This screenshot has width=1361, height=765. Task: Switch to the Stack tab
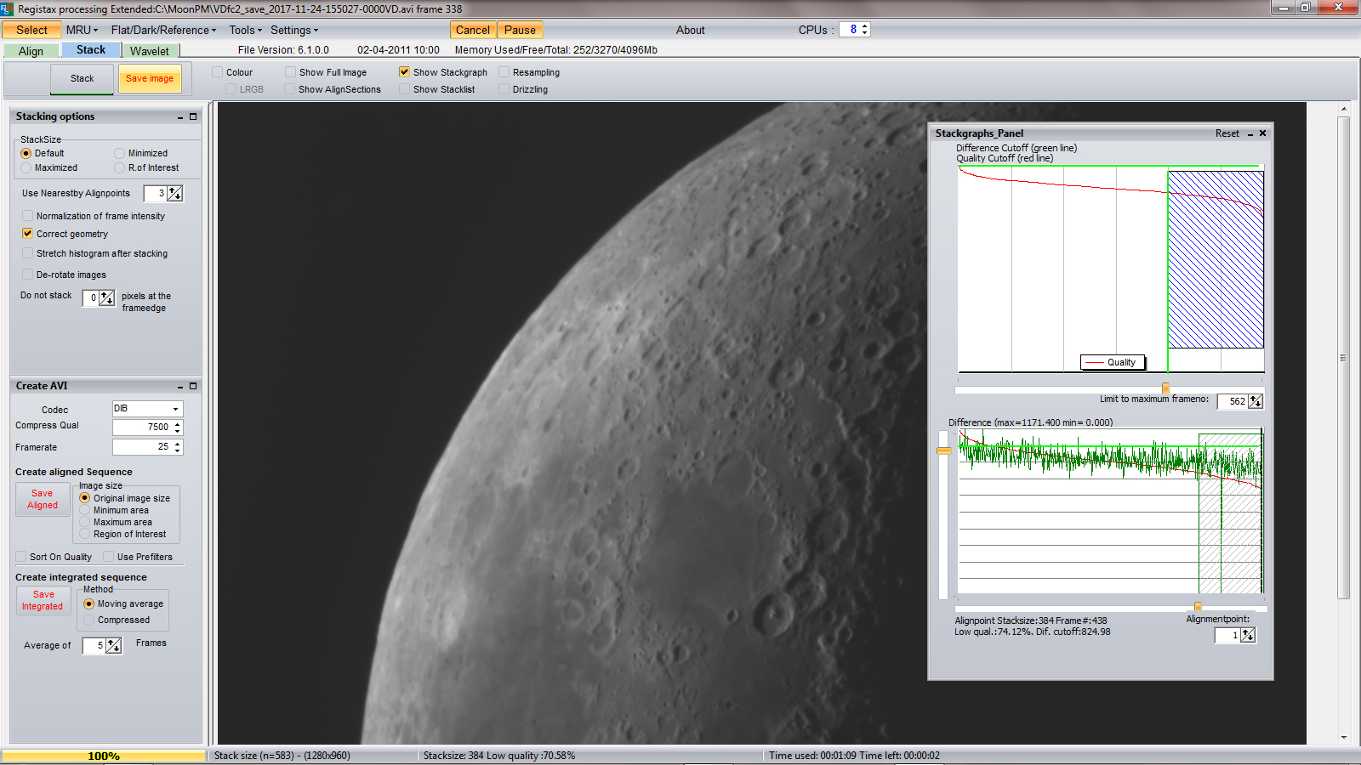click(91, 50)
